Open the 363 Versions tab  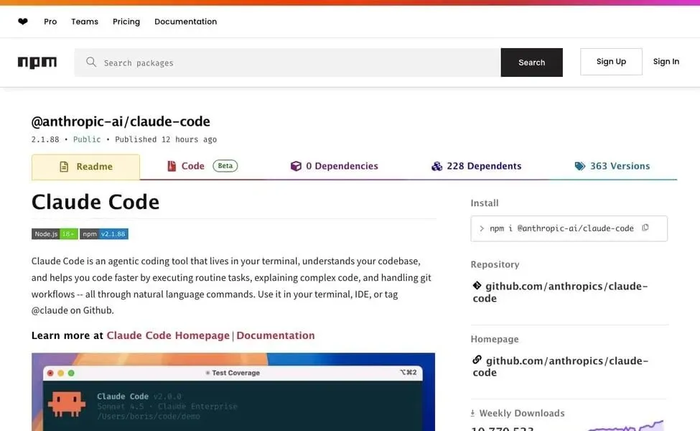click(x=612, y=166)
